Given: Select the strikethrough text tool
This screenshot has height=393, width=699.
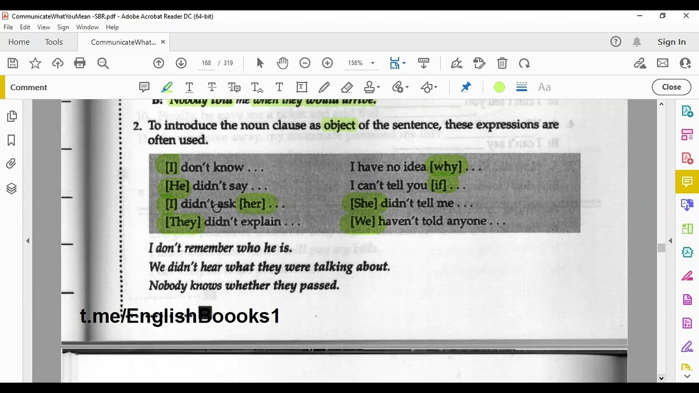Looking at the screenshot, I should [212, 87].
